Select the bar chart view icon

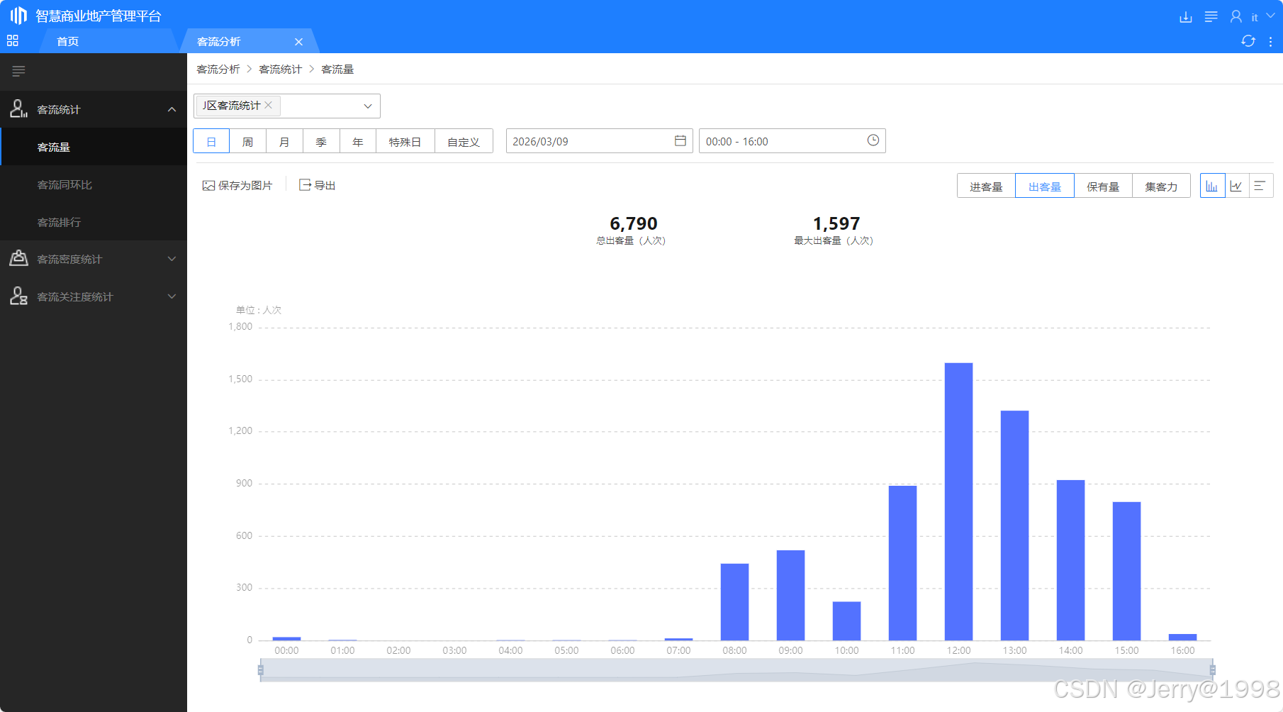(x=1212, y=186)
